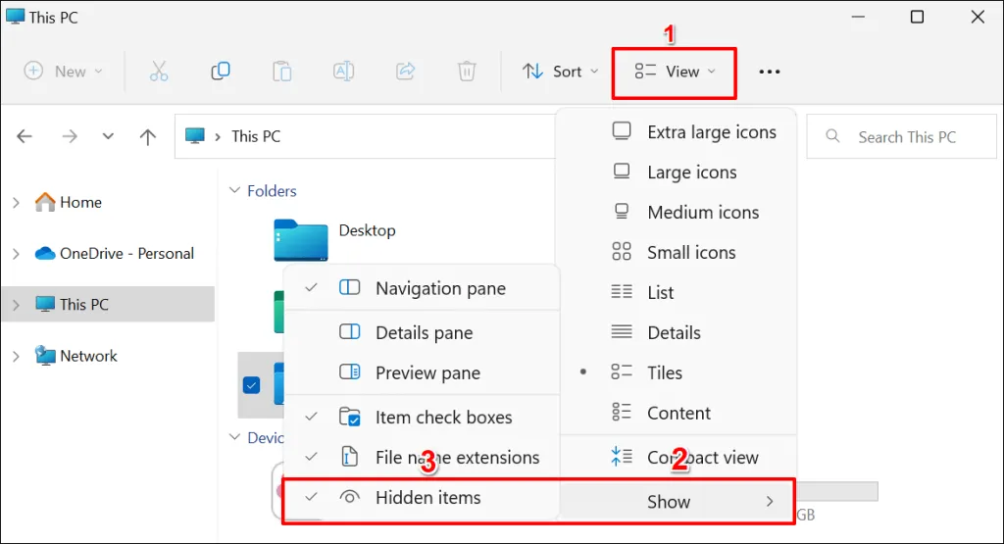Viewport: 1004px width, 544px height.
Task: Click the Paste clipboard icon
Action: pos(282,72)
